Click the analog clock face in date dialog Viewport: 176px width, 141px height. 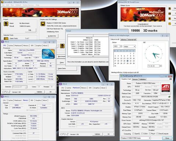click(154, 54)
